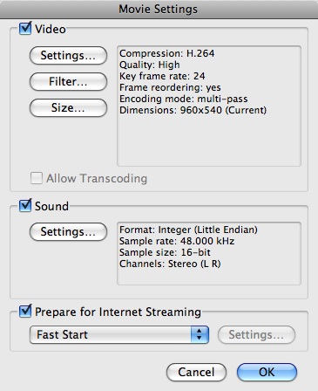This screenshot has width=318, height=391.
Task: Confirm settings with the OK button
Action: pos(267,372)
